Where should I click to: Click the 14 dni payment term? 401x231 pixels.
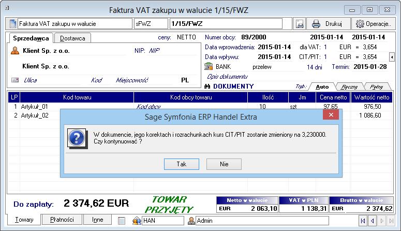point(314,67)
